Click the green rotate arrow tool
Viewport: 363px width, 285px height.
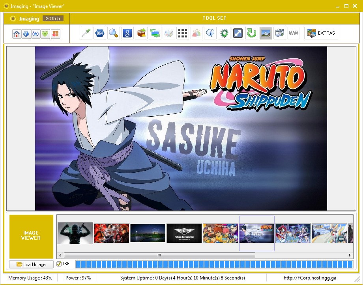pos(252,33)
